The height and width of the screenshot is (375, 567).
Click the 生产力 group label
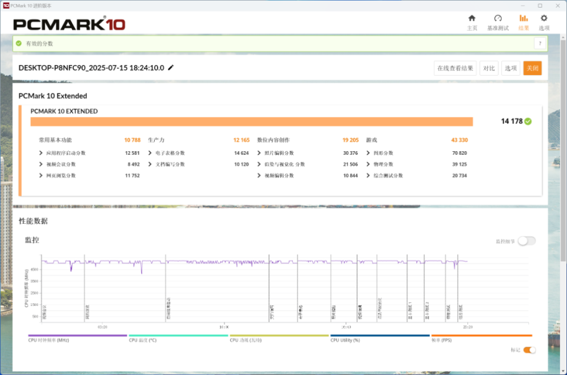[x=156, y=140]
